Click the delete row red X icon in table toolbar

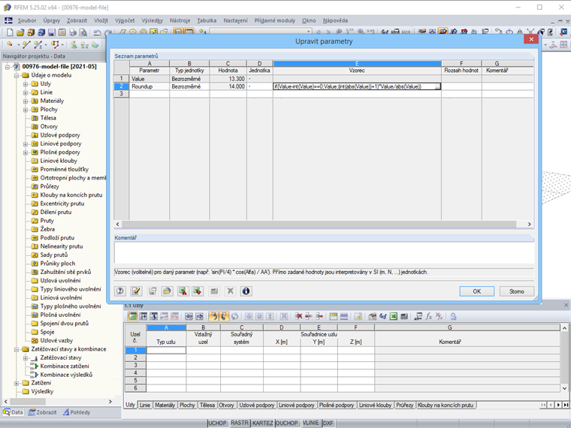click(298, 316)
